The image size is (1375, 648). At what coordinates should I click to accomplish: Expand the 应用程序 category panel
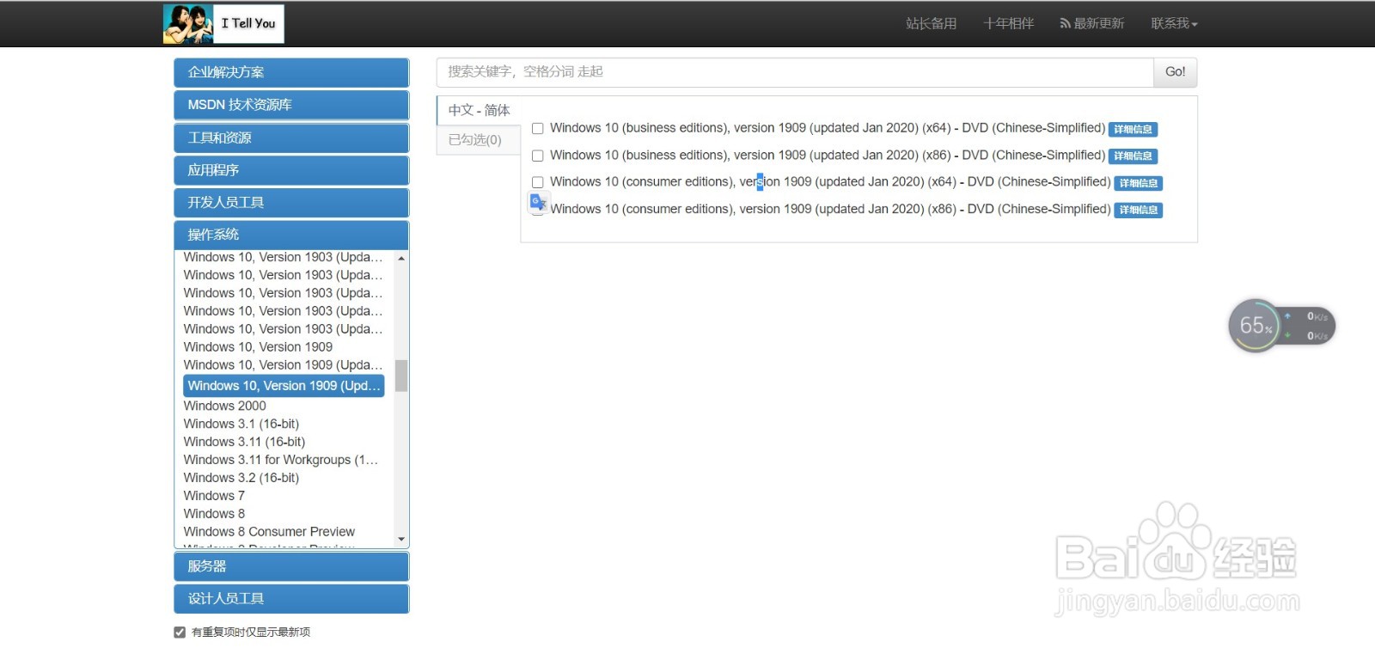coord(291,170)
